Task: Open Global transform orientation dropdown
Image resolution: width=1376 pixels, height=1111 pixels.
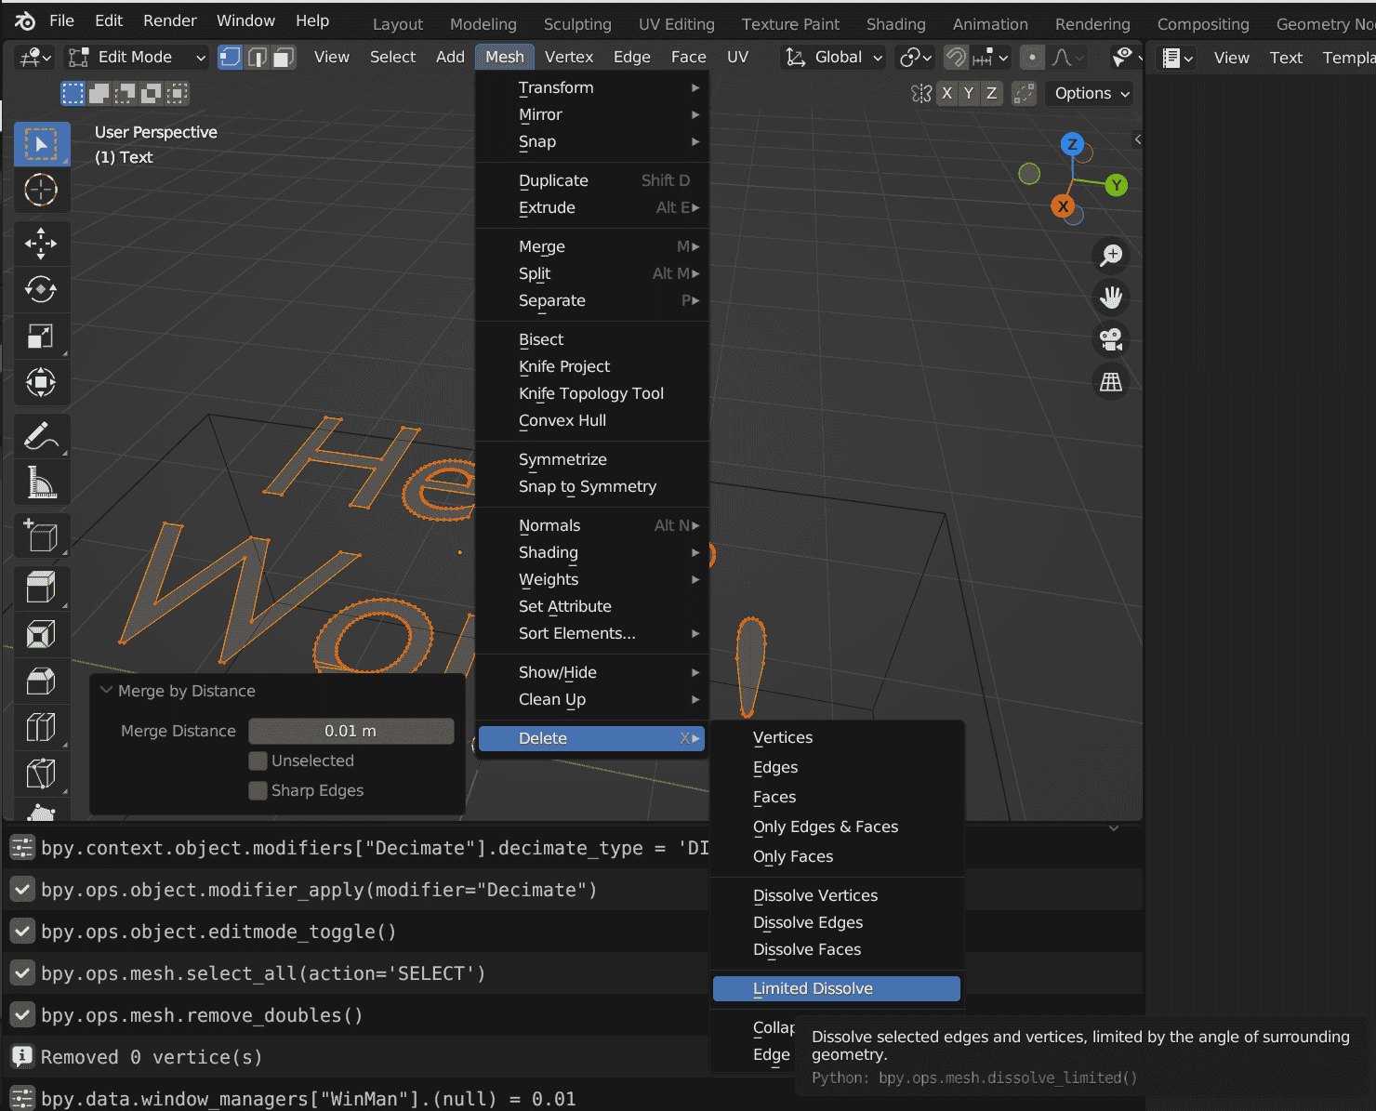Action: (834, 58)
